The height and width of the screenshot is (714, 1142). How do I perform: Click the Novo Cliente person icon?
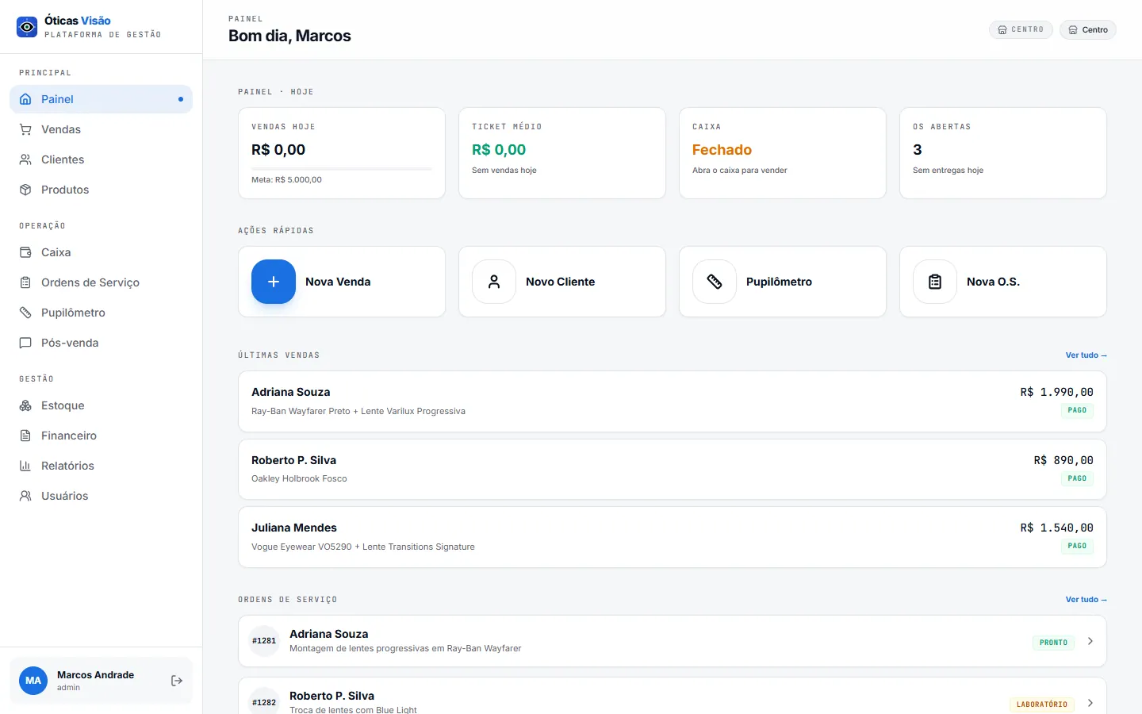[494, 282]
